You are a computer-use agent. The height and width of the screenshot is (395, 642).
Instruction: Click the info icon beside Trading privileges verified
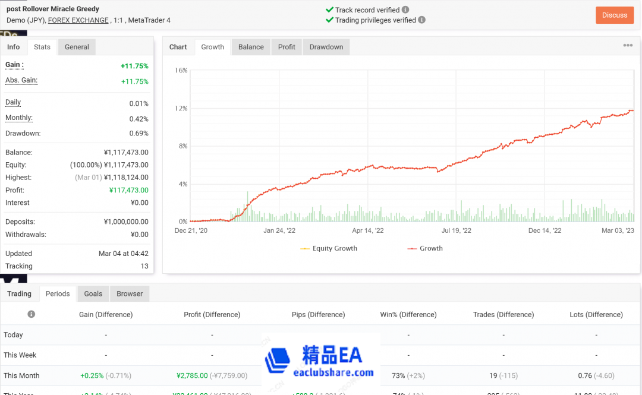[421, 20]
